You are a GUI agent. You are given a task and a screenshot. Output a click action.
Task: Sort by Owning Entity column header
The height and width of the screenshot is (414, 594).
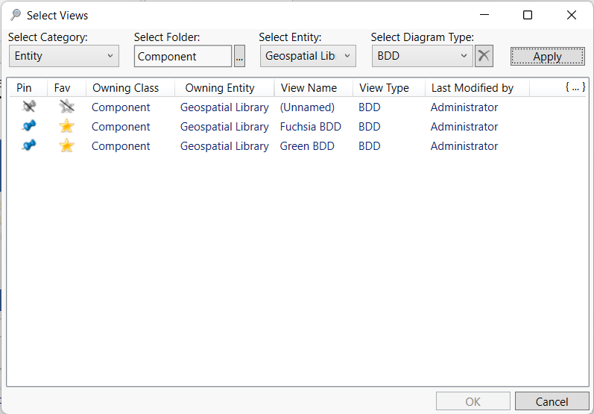pos(220,88)
